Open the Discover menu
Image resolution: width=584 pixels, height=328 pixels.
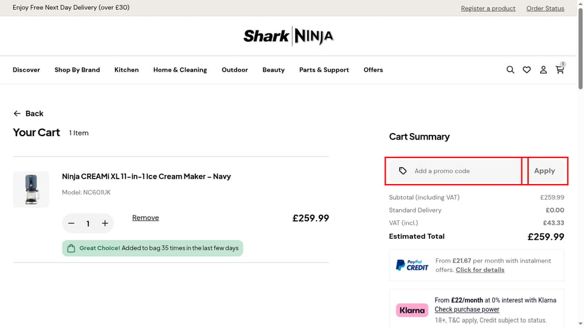coord(26,69)
